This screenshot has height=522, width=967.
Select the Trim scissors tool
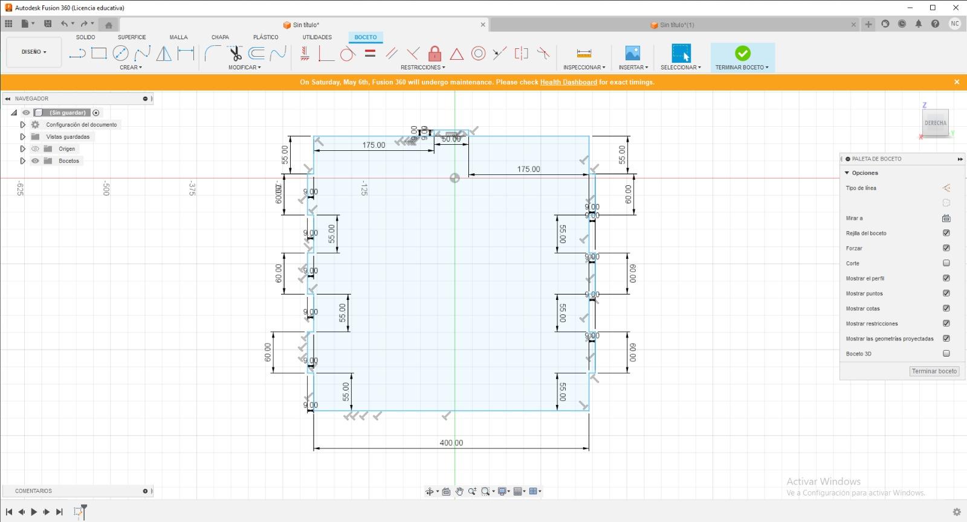click(234, 54)
